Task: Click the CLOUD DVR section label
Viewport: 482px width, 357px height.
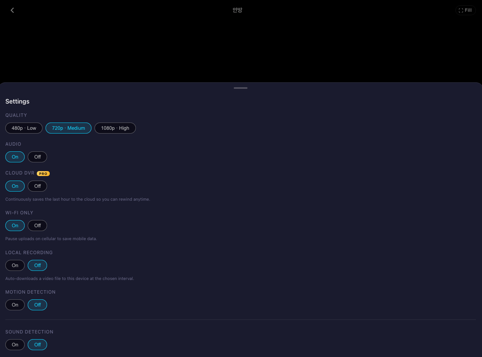Action: coord(20,173)
